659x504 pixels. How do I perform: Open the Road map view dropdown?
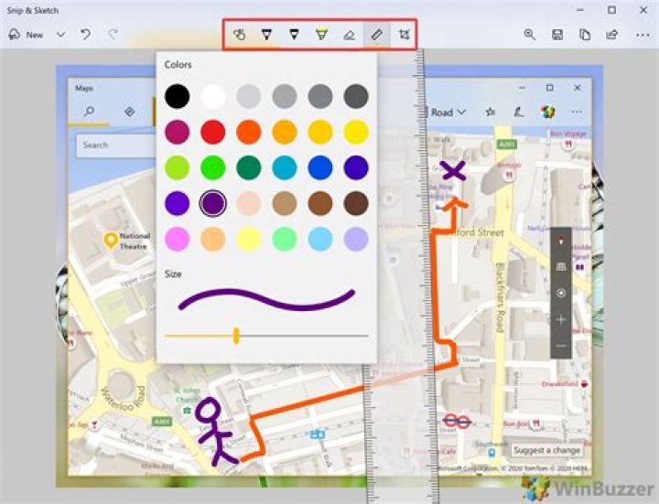(448, 113)
